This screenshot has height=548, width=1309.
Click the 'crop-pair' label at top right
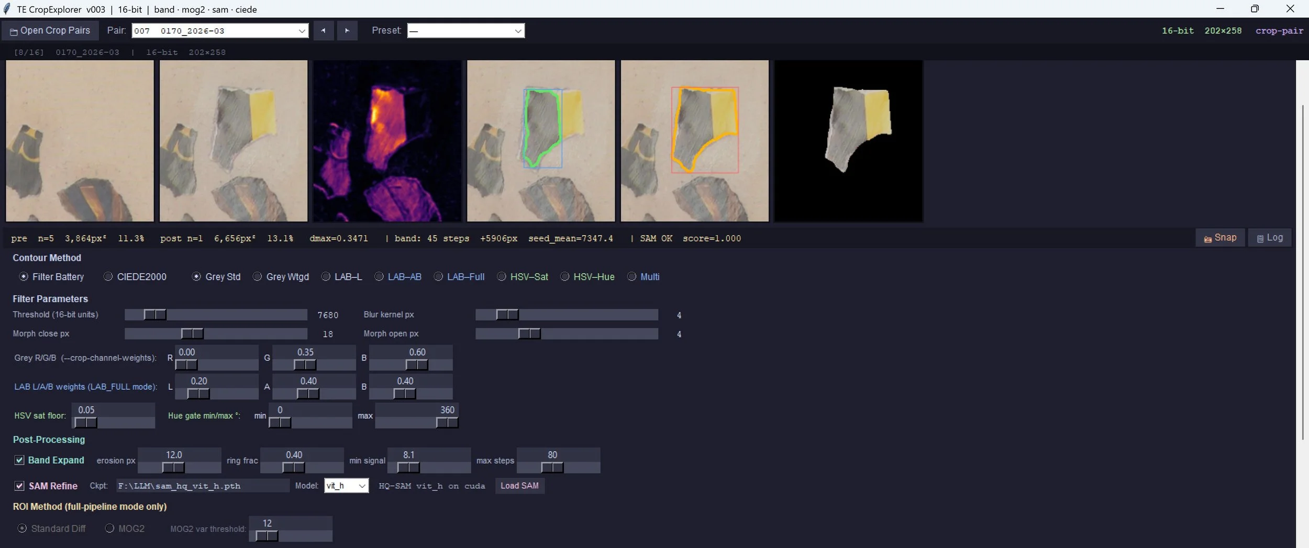pyautogui.click(x=1279, y=31)
